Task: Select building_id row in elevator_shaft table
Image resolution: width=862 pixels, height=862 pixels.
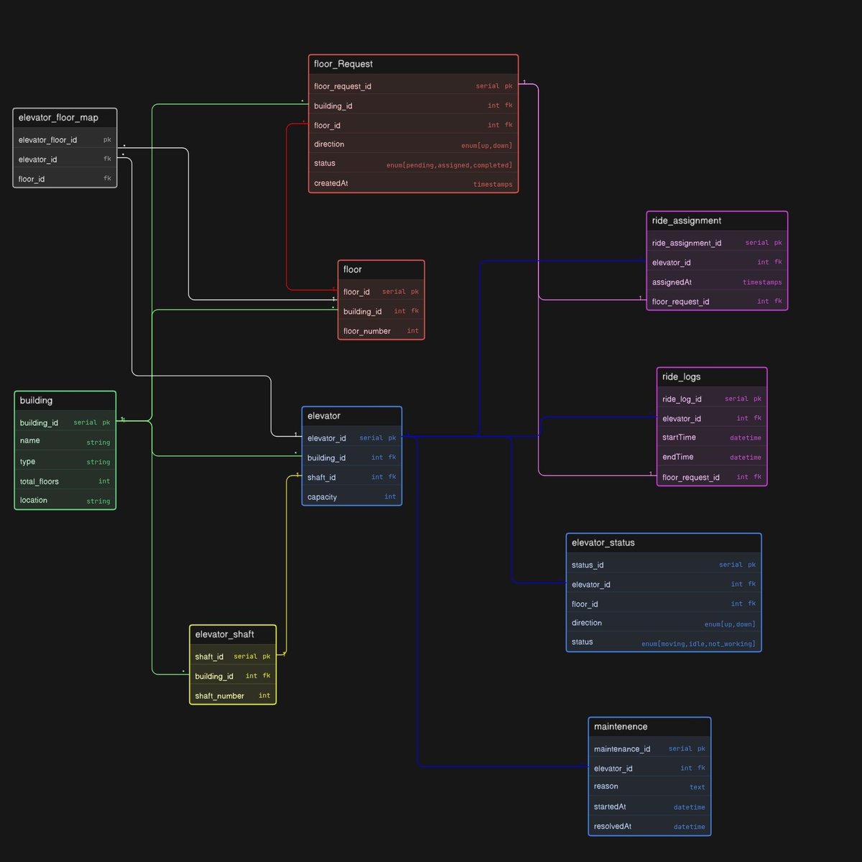Action: 233,675
